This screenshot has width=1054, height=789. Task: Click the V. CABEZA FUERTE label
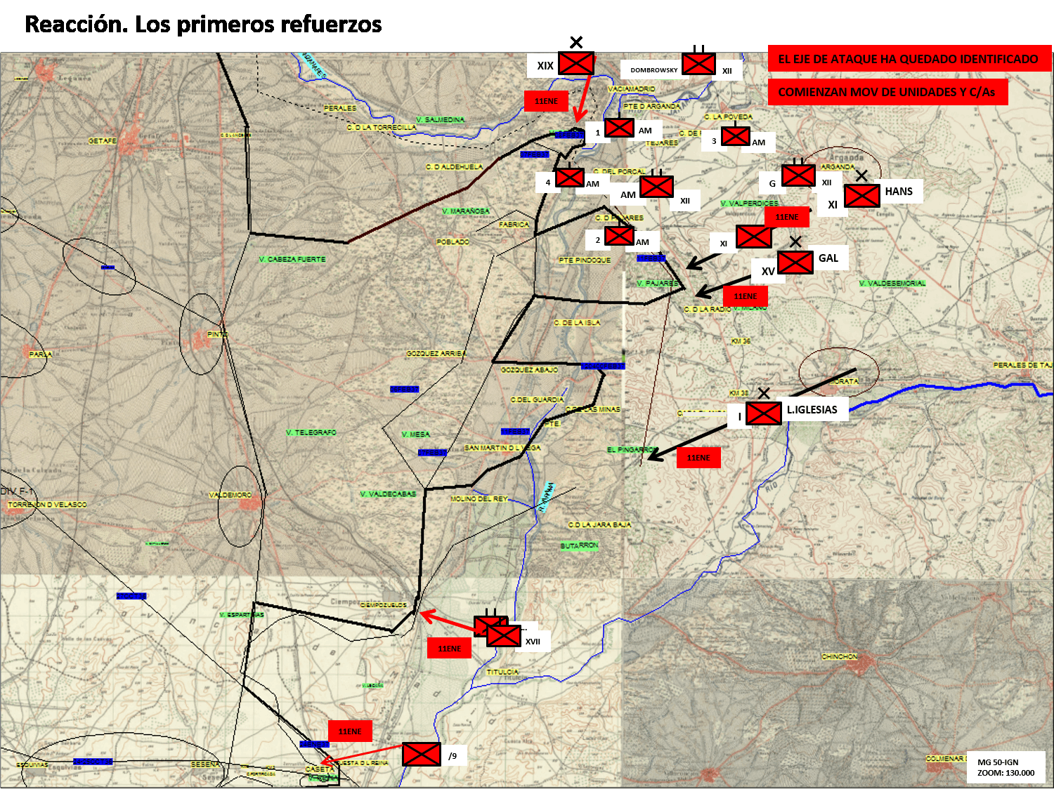[x=292, y=259]
